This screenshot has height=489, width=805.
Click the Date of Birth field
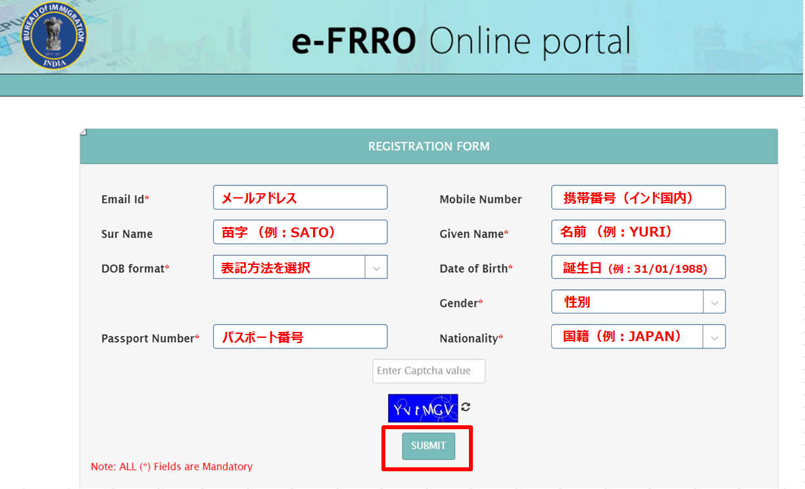pyautogui.click(x=638, y=267)
